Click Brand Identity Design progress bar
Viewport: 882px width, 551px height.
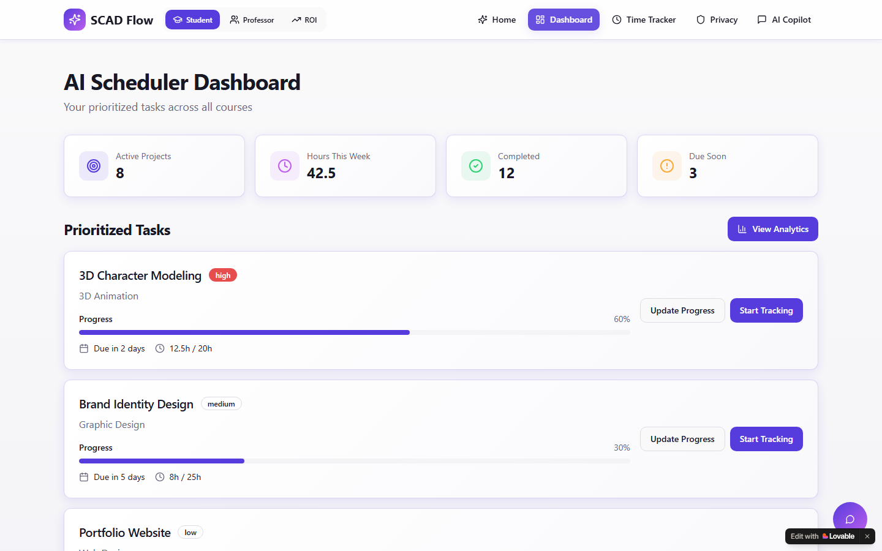[355, 461]
